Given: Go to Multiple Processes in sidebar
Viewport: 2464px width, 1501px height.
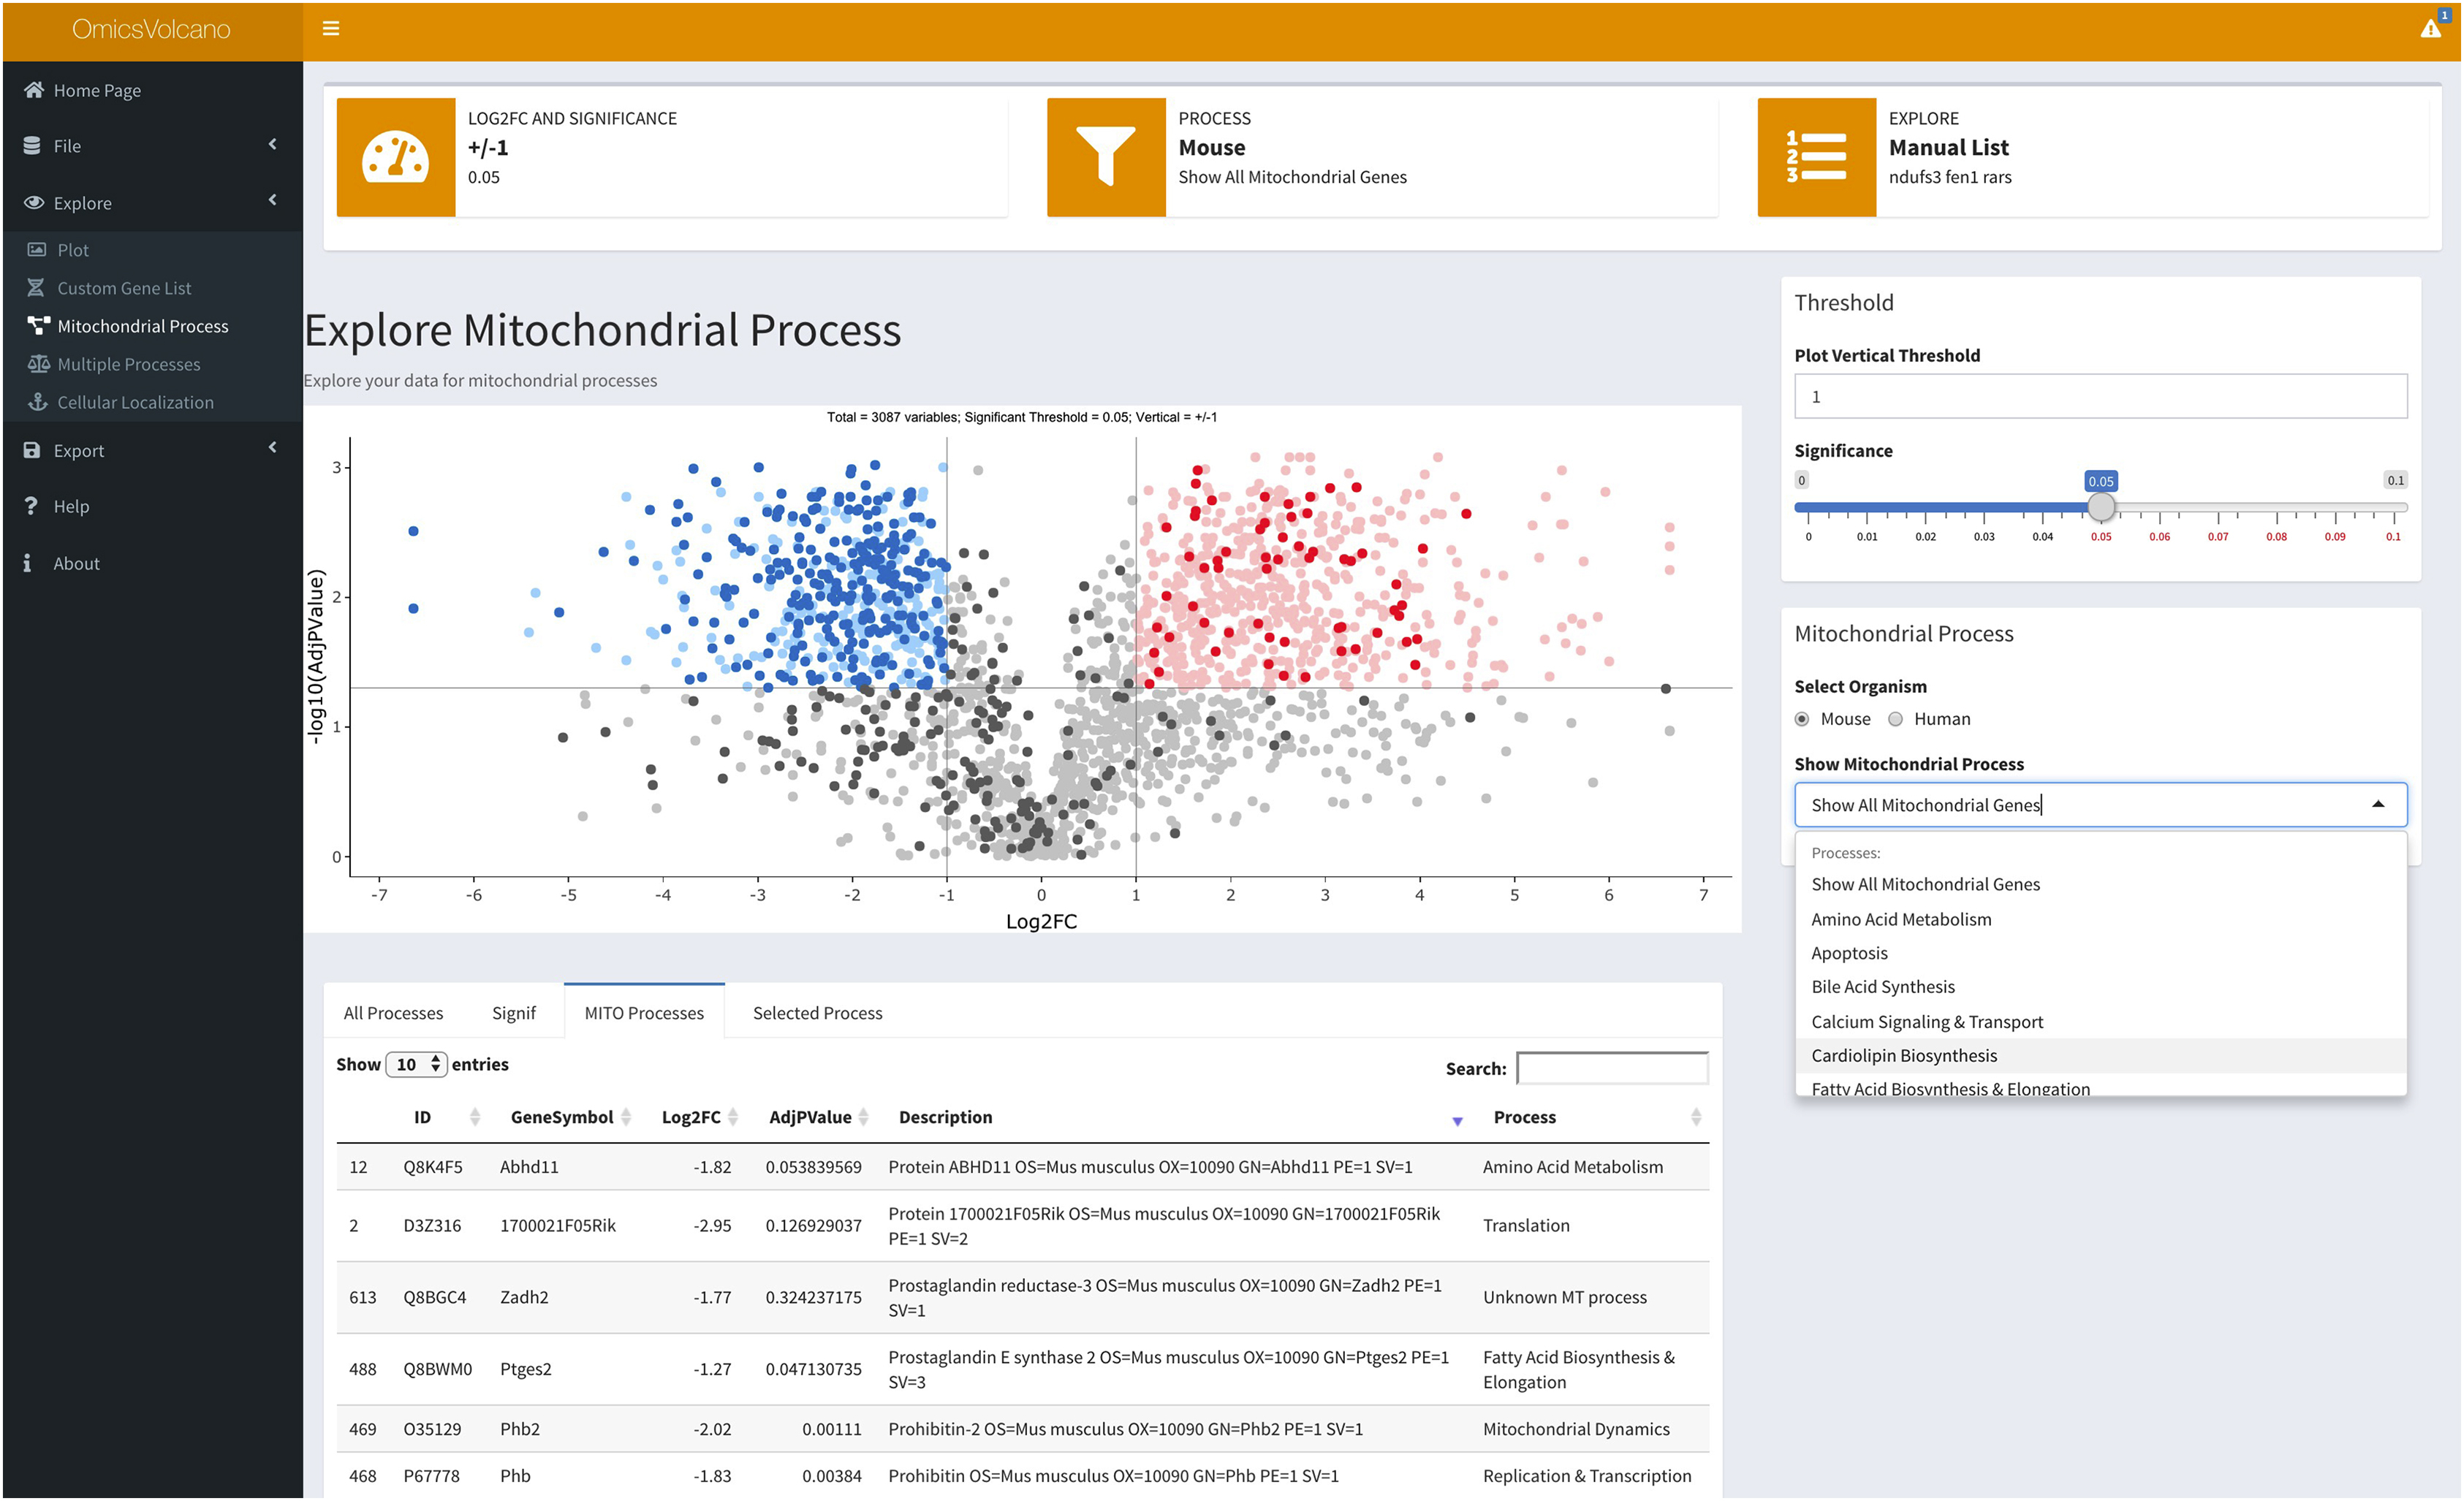Looking at the screenshot, I should [x=128, y=364].
